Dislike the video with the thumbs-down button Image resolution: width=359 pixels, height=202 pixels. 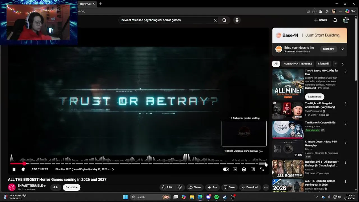[180, 187]
